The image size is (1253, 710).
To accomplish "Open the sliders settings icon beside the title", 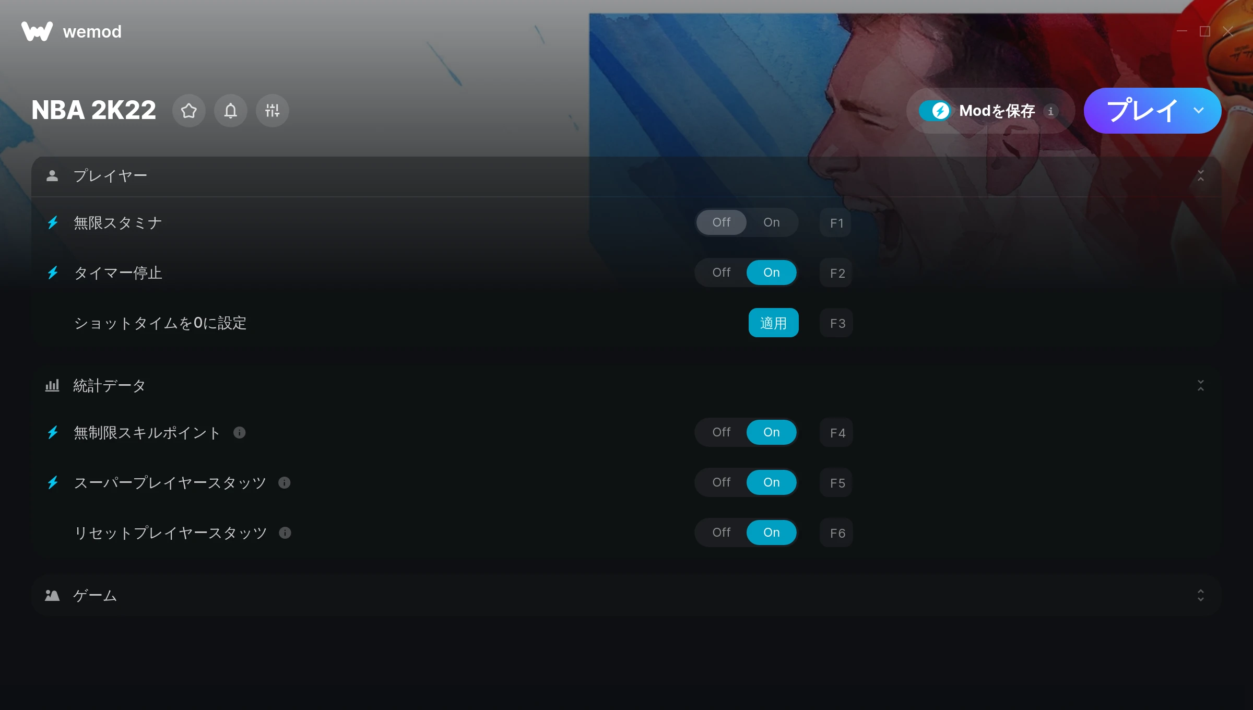I will point(273,111).
